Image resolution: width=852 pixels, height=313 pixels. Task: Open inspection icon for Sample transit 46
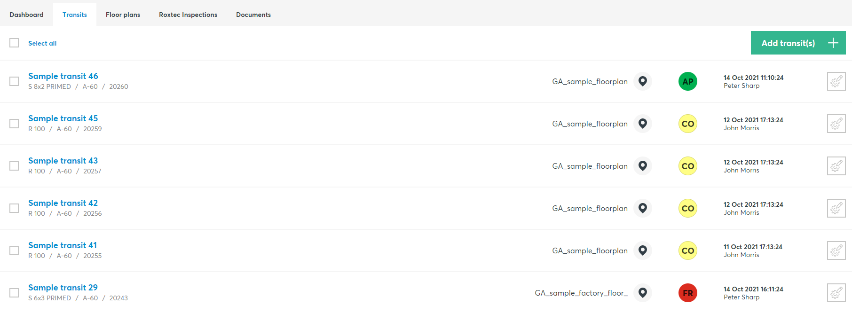[836, 81]
